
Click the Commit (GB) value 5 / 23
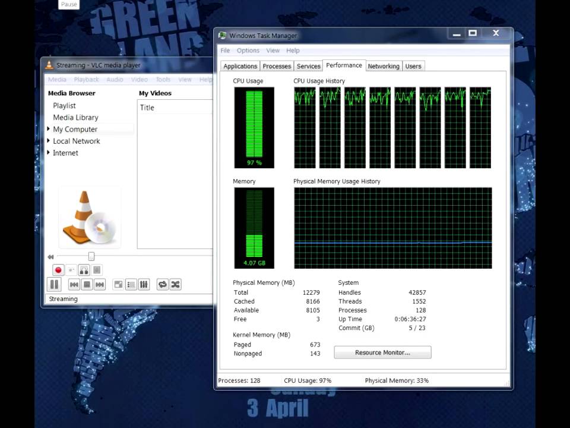(x=417, y=328)
